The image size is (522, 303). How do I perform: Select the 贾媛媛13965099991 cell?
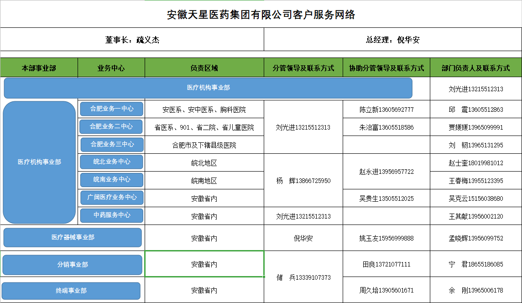tap(476, 127)
